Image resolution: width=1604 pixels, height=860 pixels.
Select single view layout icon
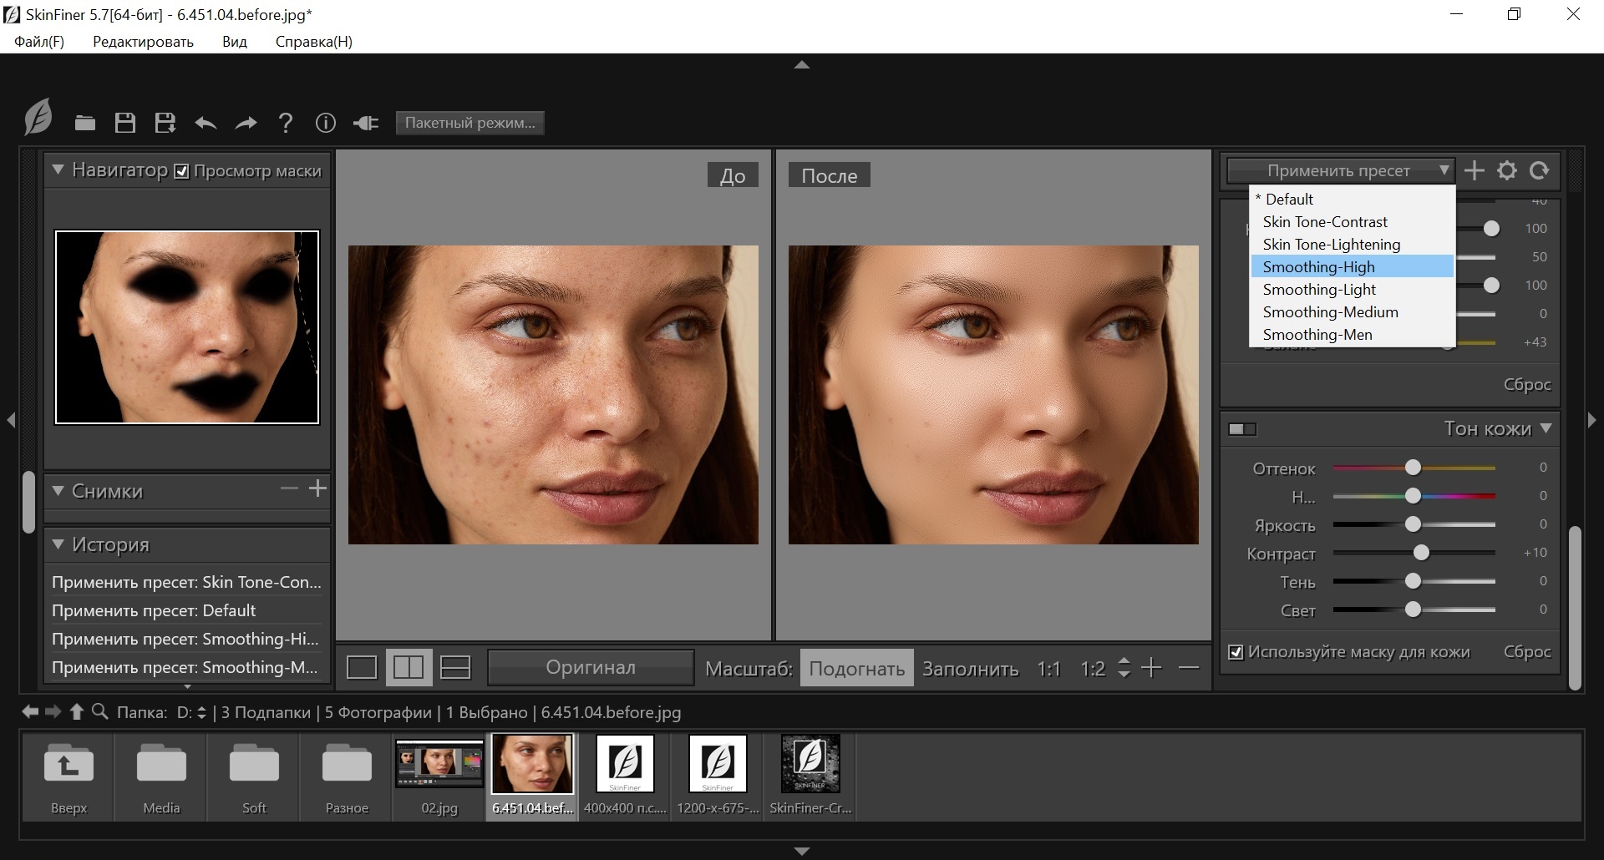coord(362,667)
